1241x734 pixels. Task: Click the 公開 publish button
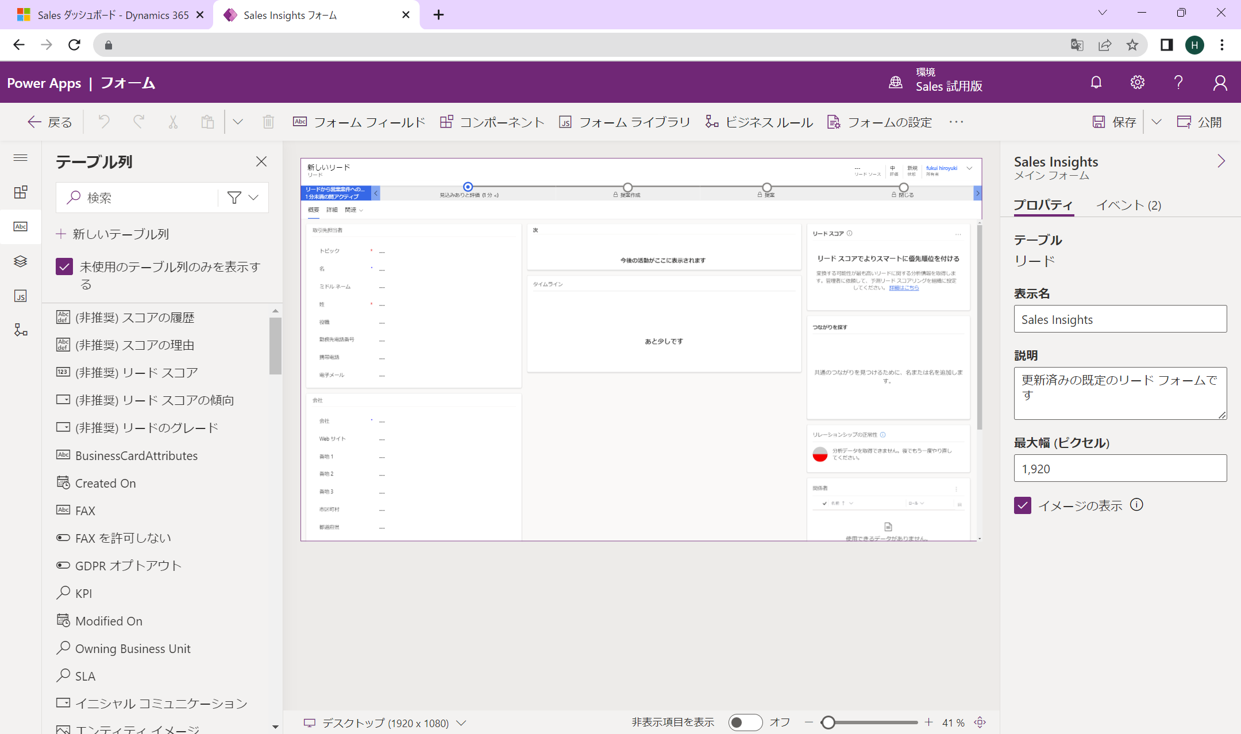click(1200, 122)
